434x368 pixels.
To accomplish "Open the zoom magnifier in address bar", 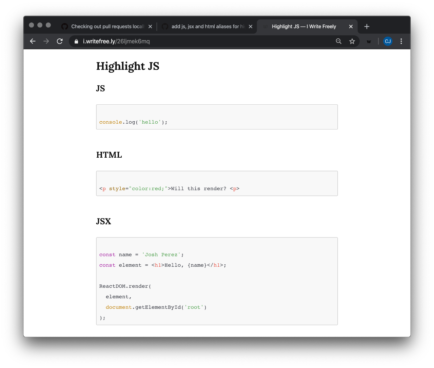I will pos(338,41).
